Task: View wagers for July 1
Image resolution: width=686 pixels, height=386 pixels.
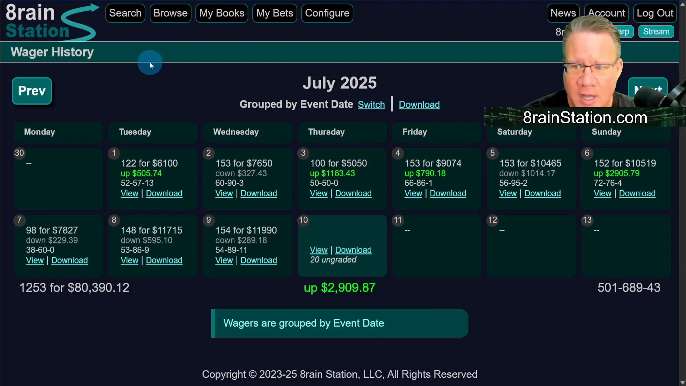Action: click(x=129, y=193)
